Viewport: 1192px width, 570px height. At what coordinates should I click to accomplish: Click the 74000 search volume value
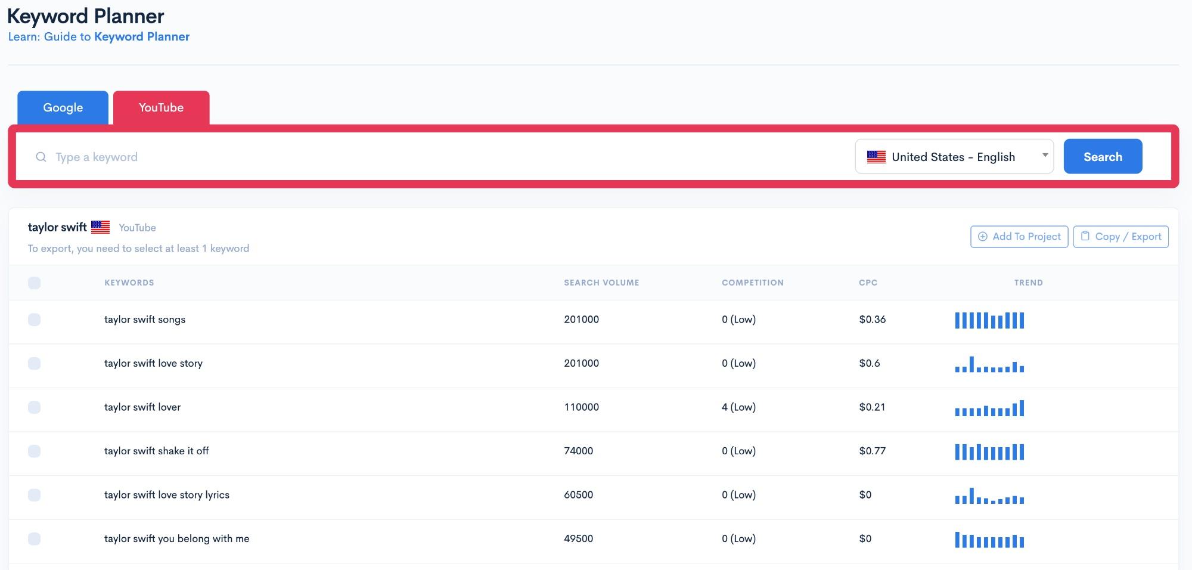click(579, 451)
